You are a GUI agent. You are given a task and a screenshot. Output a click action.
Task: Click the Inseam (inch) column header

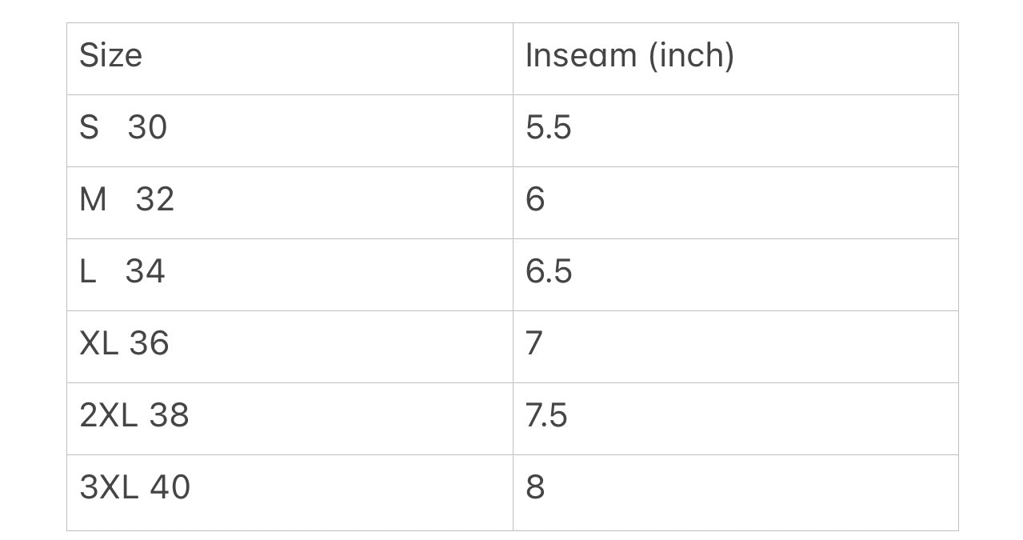click(x=629, y=56)
